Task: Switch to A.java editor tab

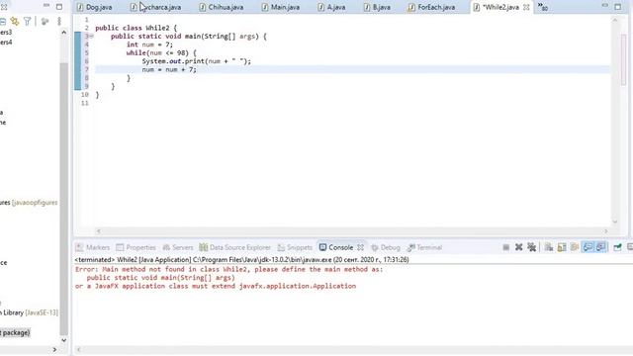Action: [x=332, y=7]
